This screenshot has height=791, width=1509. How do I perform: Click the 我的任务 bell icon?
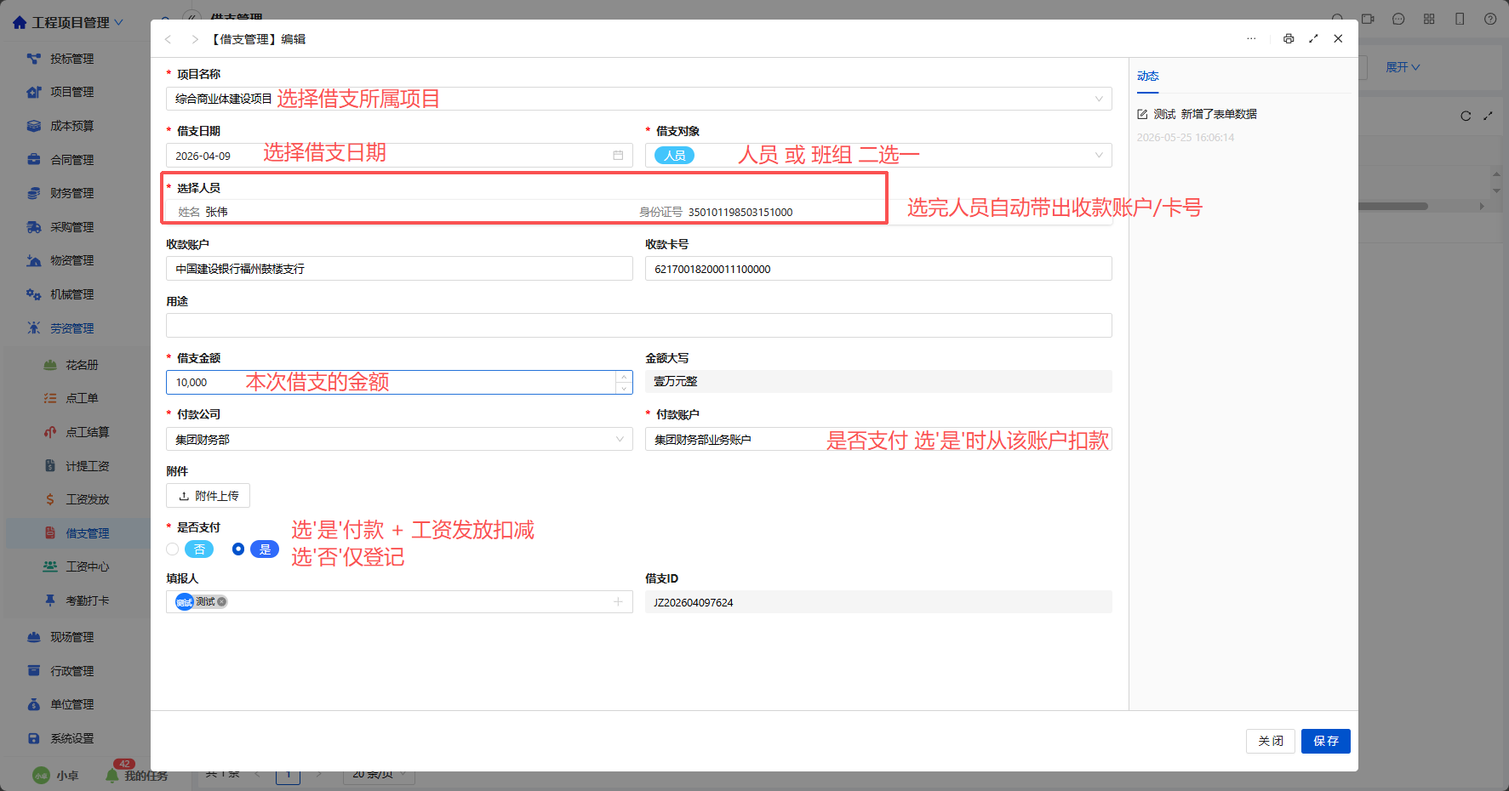pos(111,776)
